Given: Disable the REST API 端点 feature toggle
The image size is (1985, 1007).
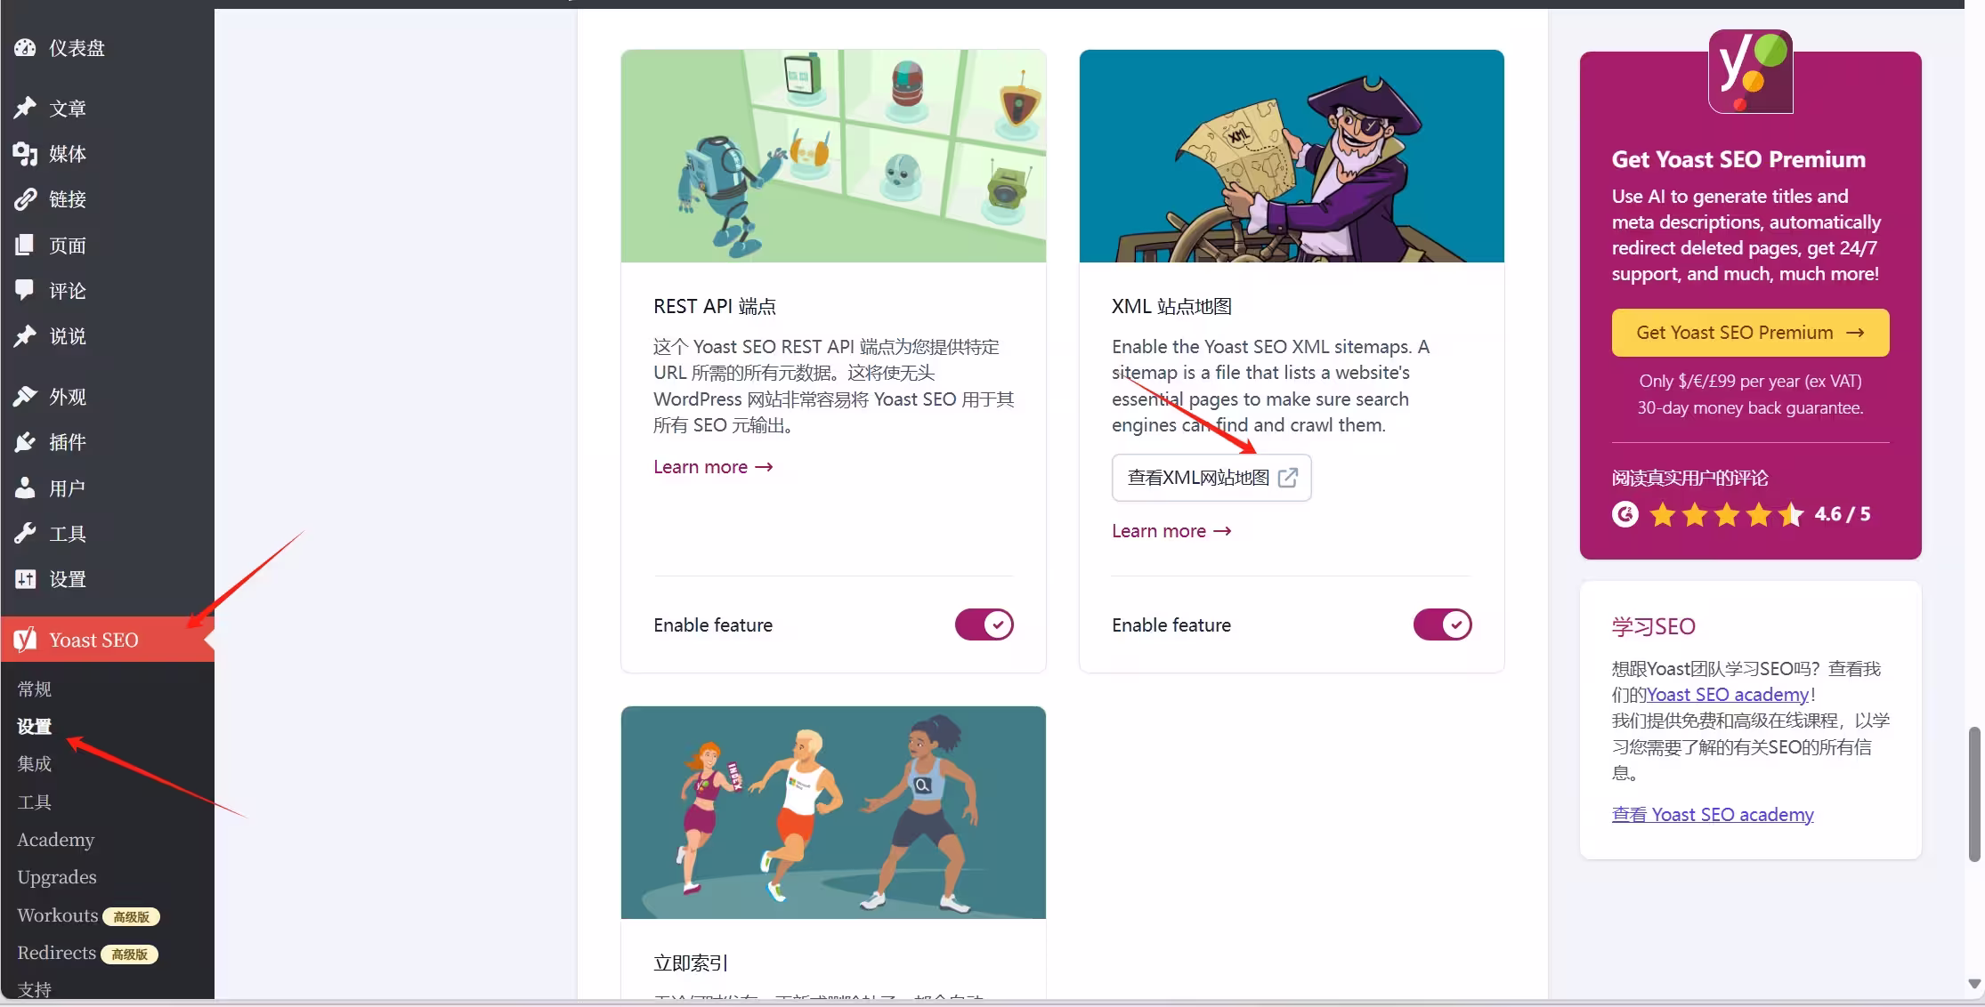Looking at the screenshot, I should [984, 624].
